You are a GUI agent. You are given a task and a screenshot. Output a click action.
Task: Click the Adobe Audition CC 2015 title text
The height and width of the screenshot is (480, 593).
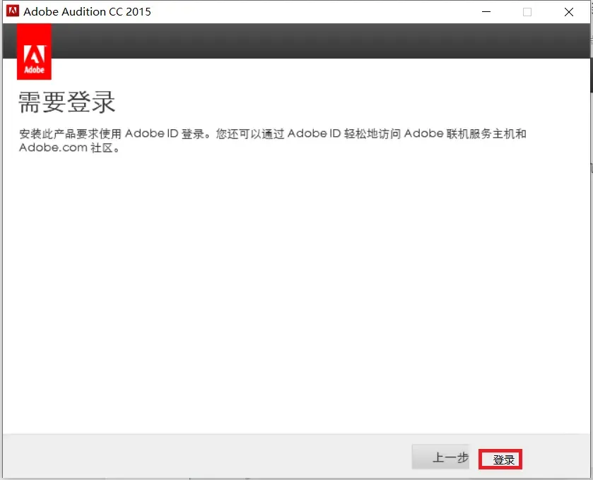87,12
